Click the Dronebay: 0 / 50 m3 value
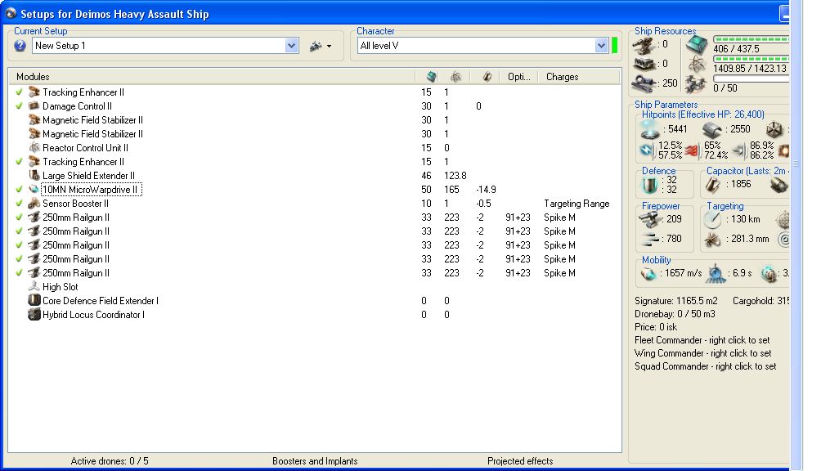This screenshot has height=471, width=839. click(675, 314)
